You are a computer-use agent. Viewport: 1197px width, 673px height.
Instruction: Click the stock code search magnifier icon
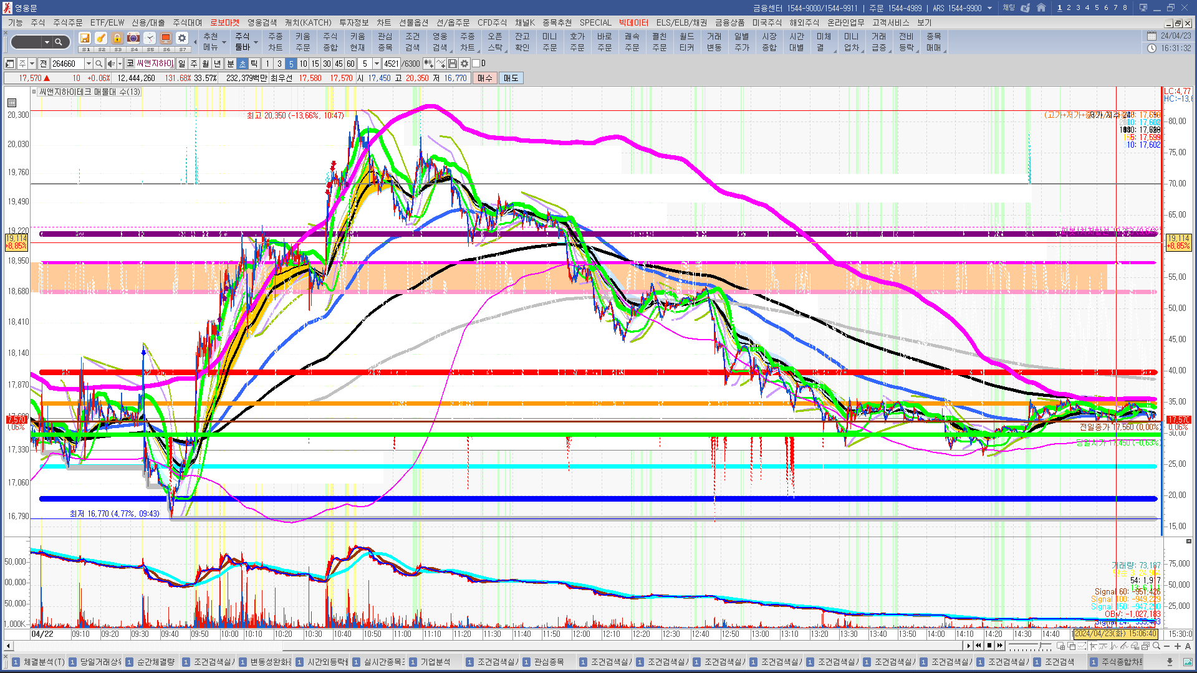99,64
